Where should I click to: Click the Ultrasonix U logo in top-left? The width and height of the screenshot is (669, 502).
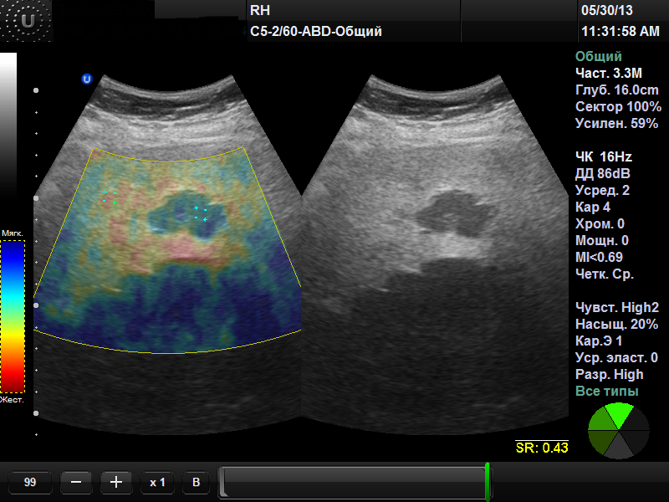[28, 22]
